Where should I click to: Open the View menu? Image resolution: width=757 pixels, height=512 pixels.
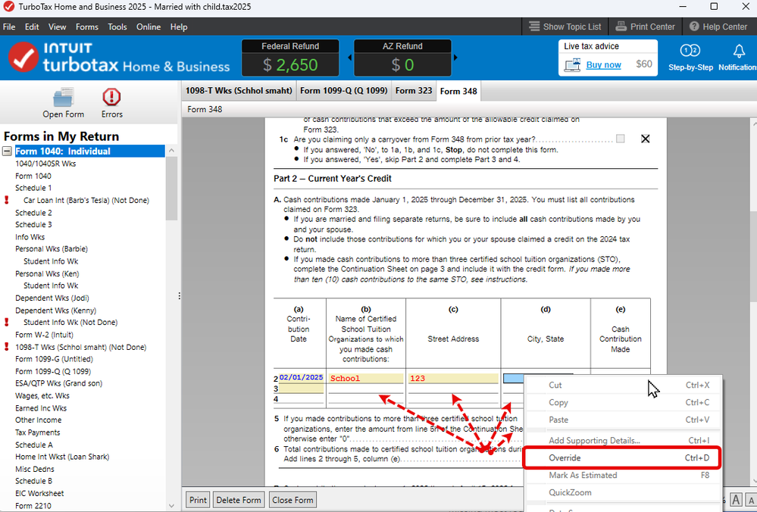click(57, 27)
